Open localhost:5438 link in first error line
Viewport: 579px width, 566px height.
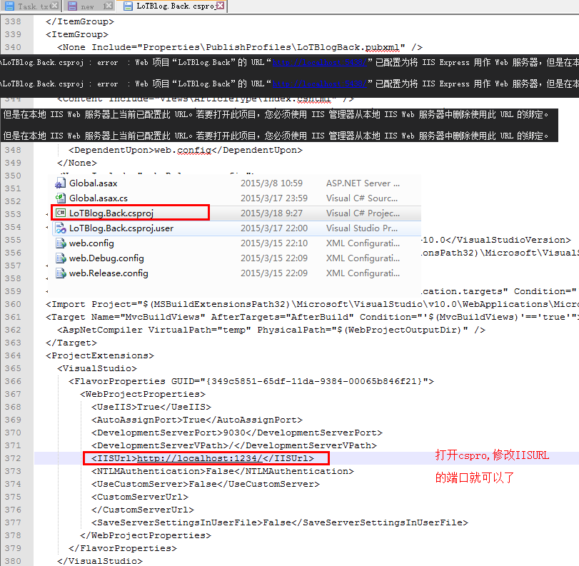pos(319,62)
